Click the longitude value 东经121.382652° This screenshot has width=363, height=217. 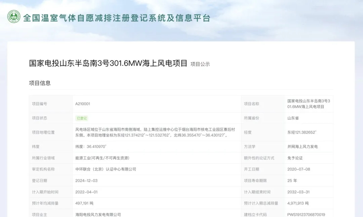[302, 132]
